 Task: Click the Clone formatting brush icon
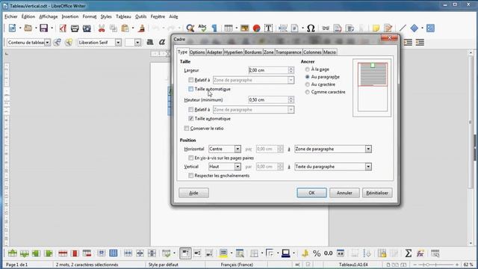coord(141,28)
